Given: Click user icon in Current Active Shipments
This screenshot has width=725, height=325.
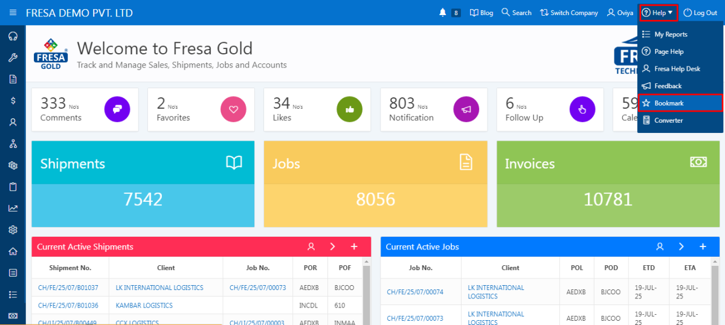Looking at the screenshot, I should [x=311, y=246].
